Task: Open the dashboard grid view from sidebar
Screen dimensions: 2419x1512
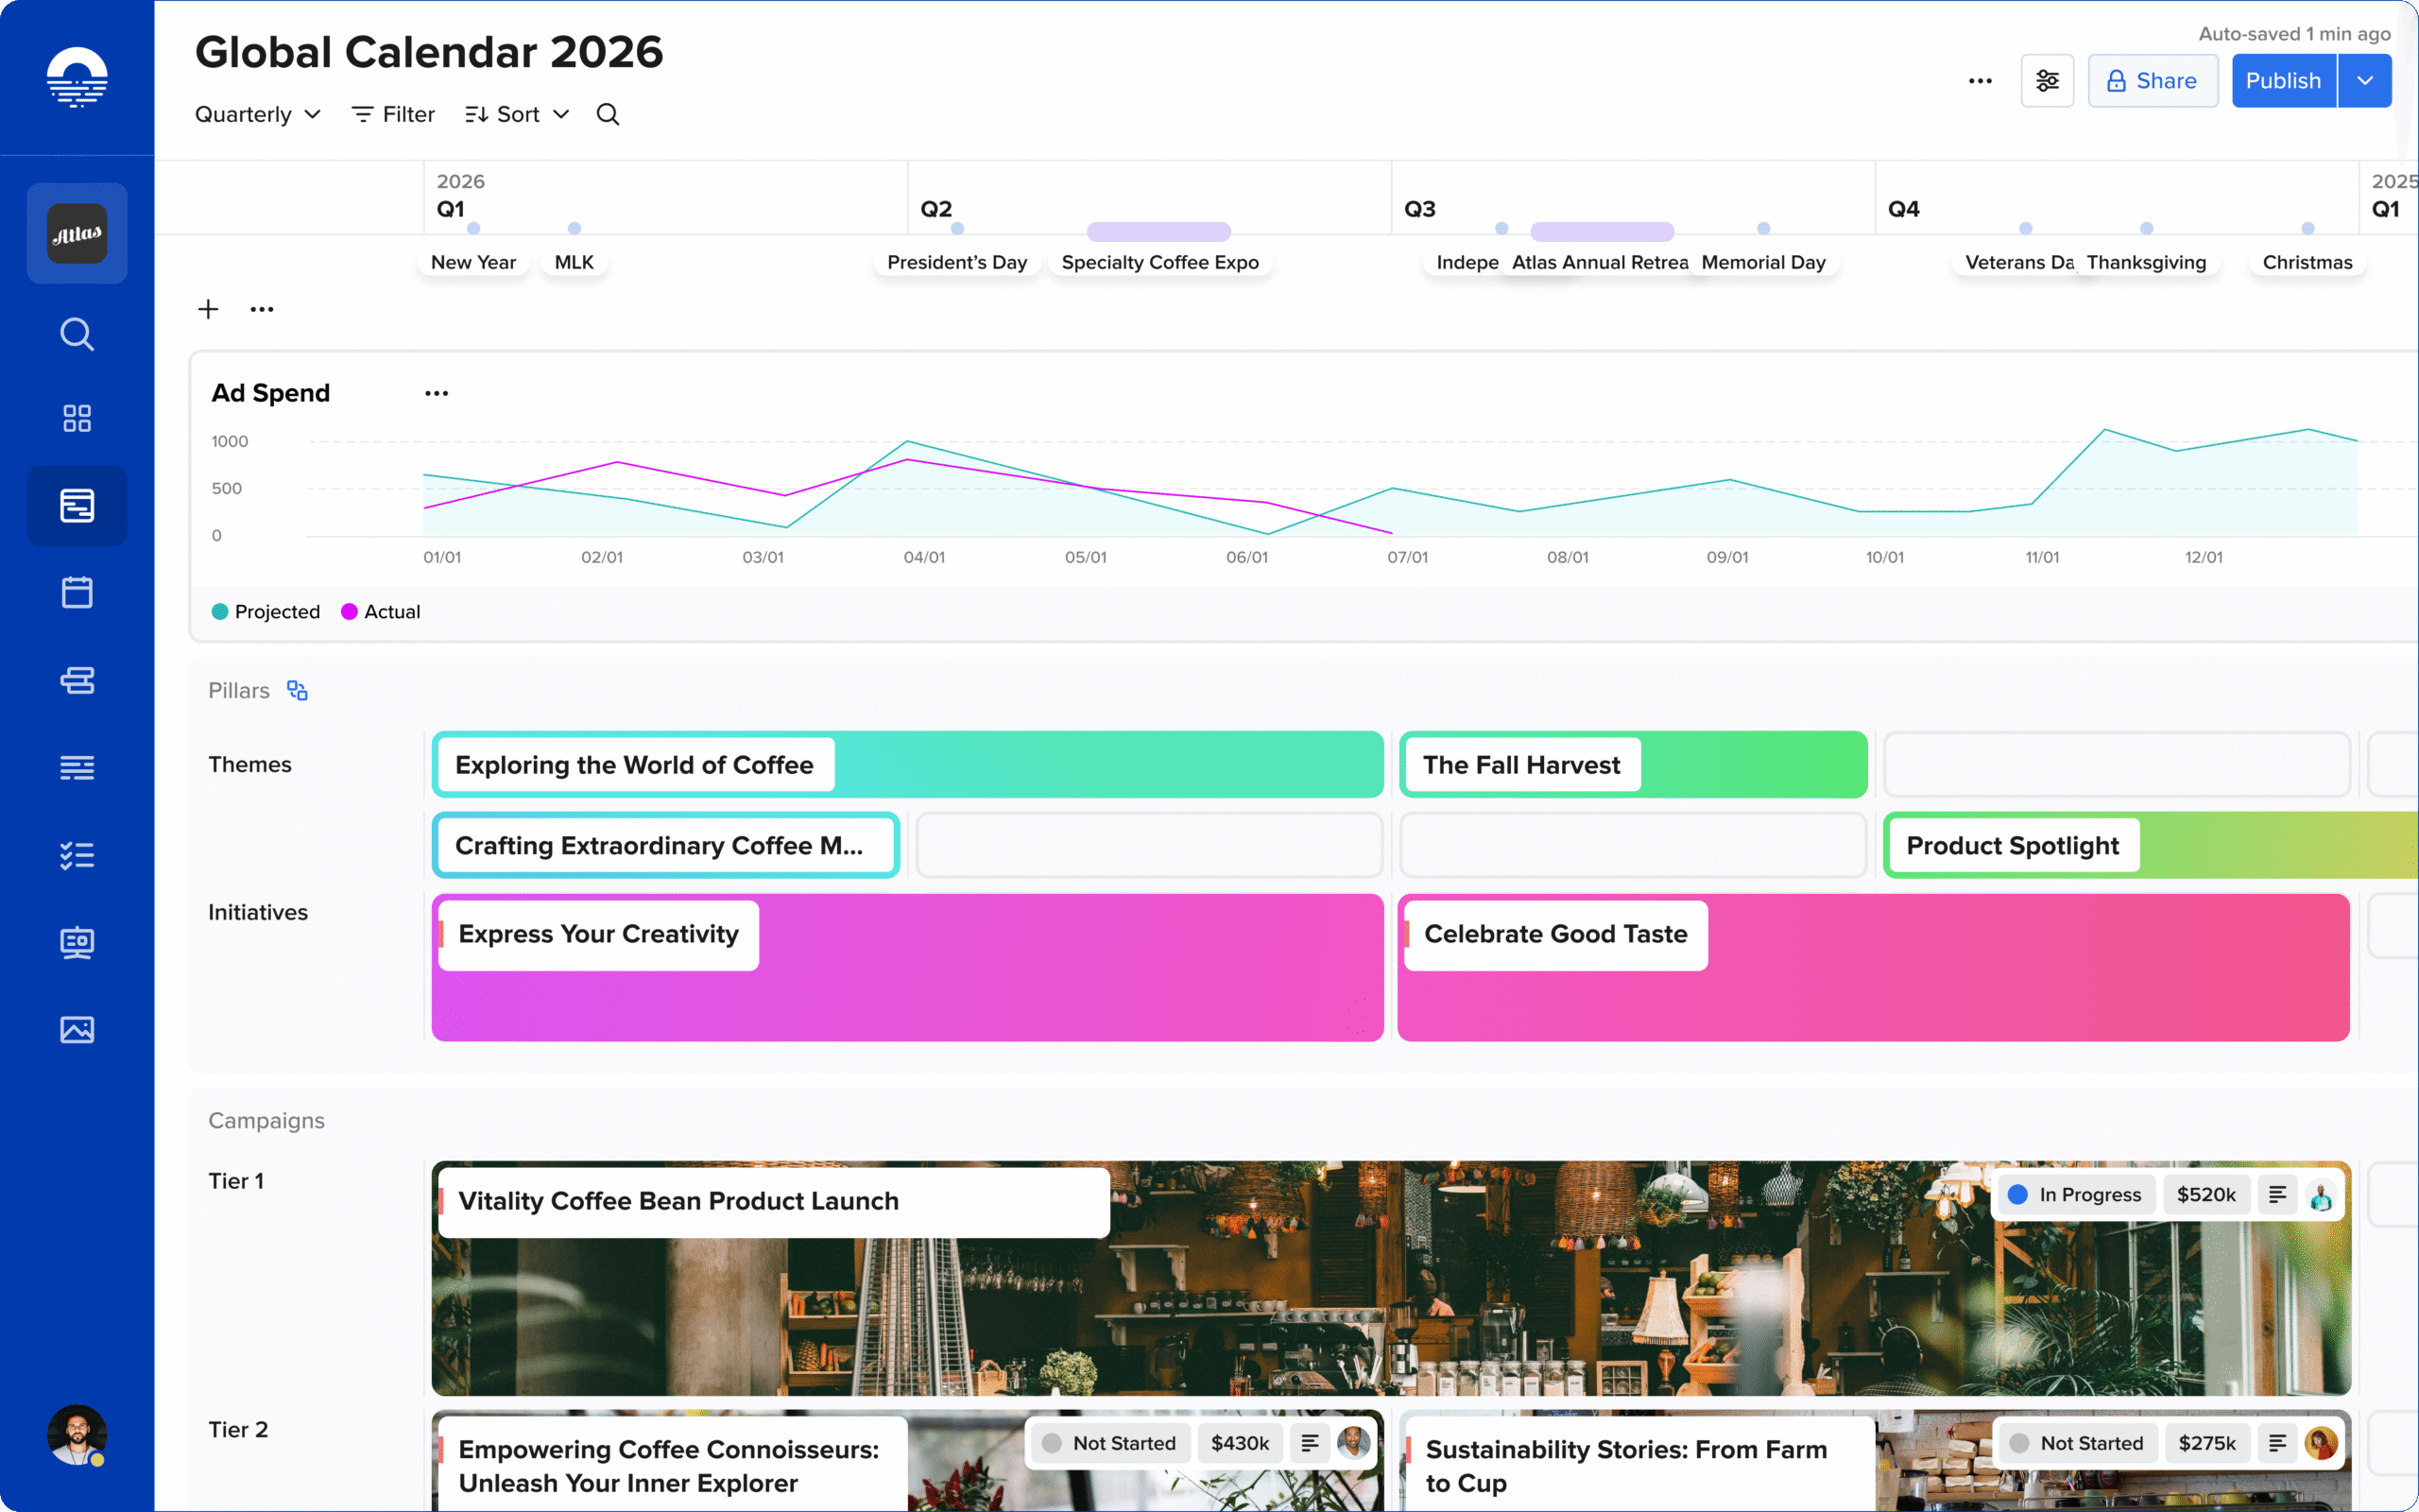Action: click(77, 418)
